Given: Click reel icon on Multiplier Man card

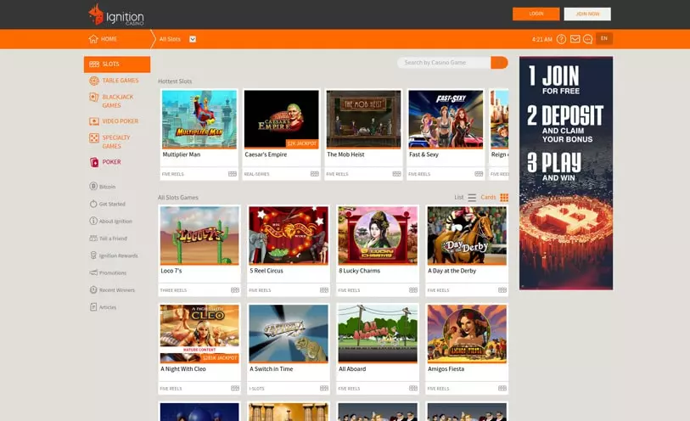Looking at the screenshot, I should pyautogui.click(x=233, y=174).
